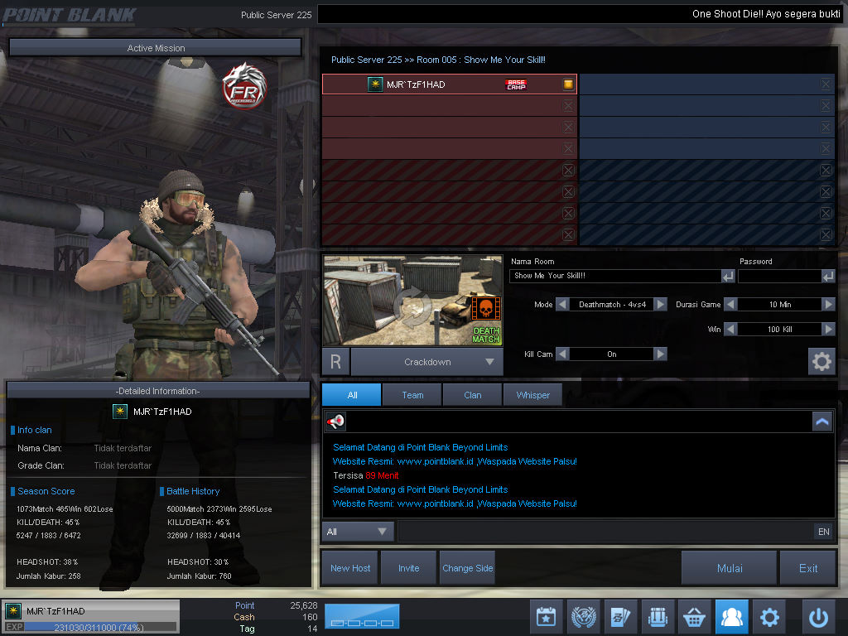The image size is (848, 636).
Task: Click the New Host button
Action: [350, 568]
